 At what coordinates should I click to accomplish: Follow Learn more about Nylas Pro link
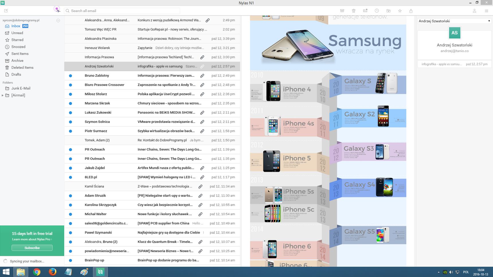32,239
